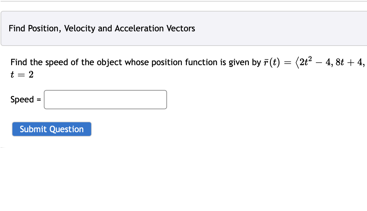Click the word Speed before the input
Image resolution: width=367 pixels, height=211 pixels.
pyautogui.click(x=21, y=99)
